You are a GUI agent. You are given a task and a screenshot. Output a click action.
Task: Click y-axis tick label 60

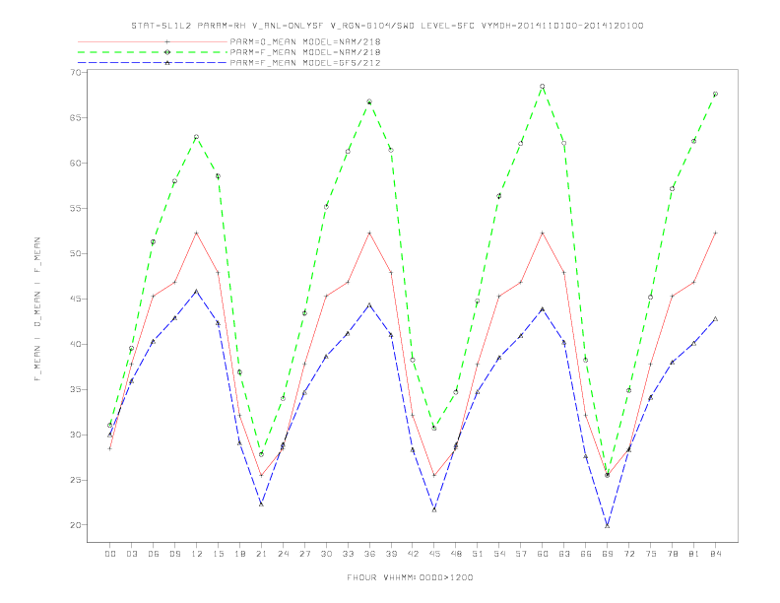coord(75,164)
